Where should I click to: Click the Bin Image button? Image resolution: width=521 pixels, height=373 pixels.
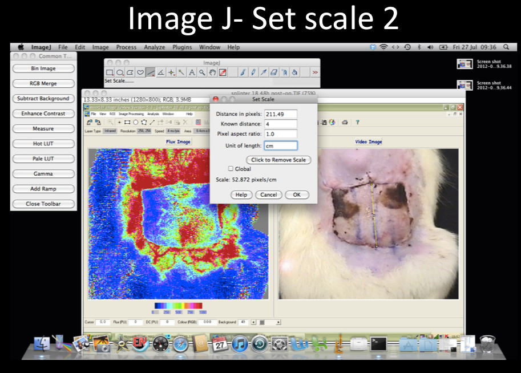43,68
